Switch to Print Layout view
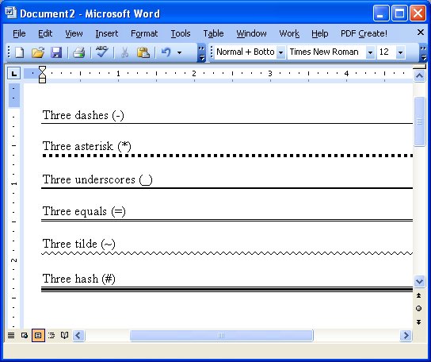 (x=38, y=335)
